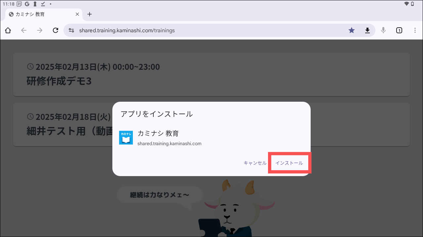Screen dimensions: 423x237
Task: Click the app name カミナシ 教育 in dialog
Action: coord(158,133)
